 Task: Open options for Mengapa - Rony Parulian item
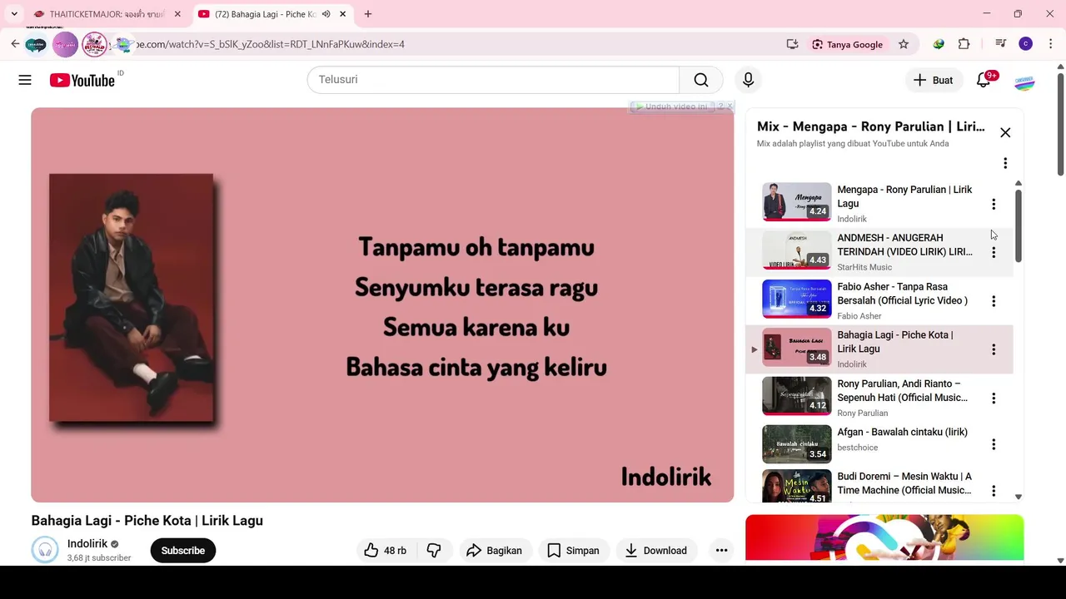click(x=994, y=204)
